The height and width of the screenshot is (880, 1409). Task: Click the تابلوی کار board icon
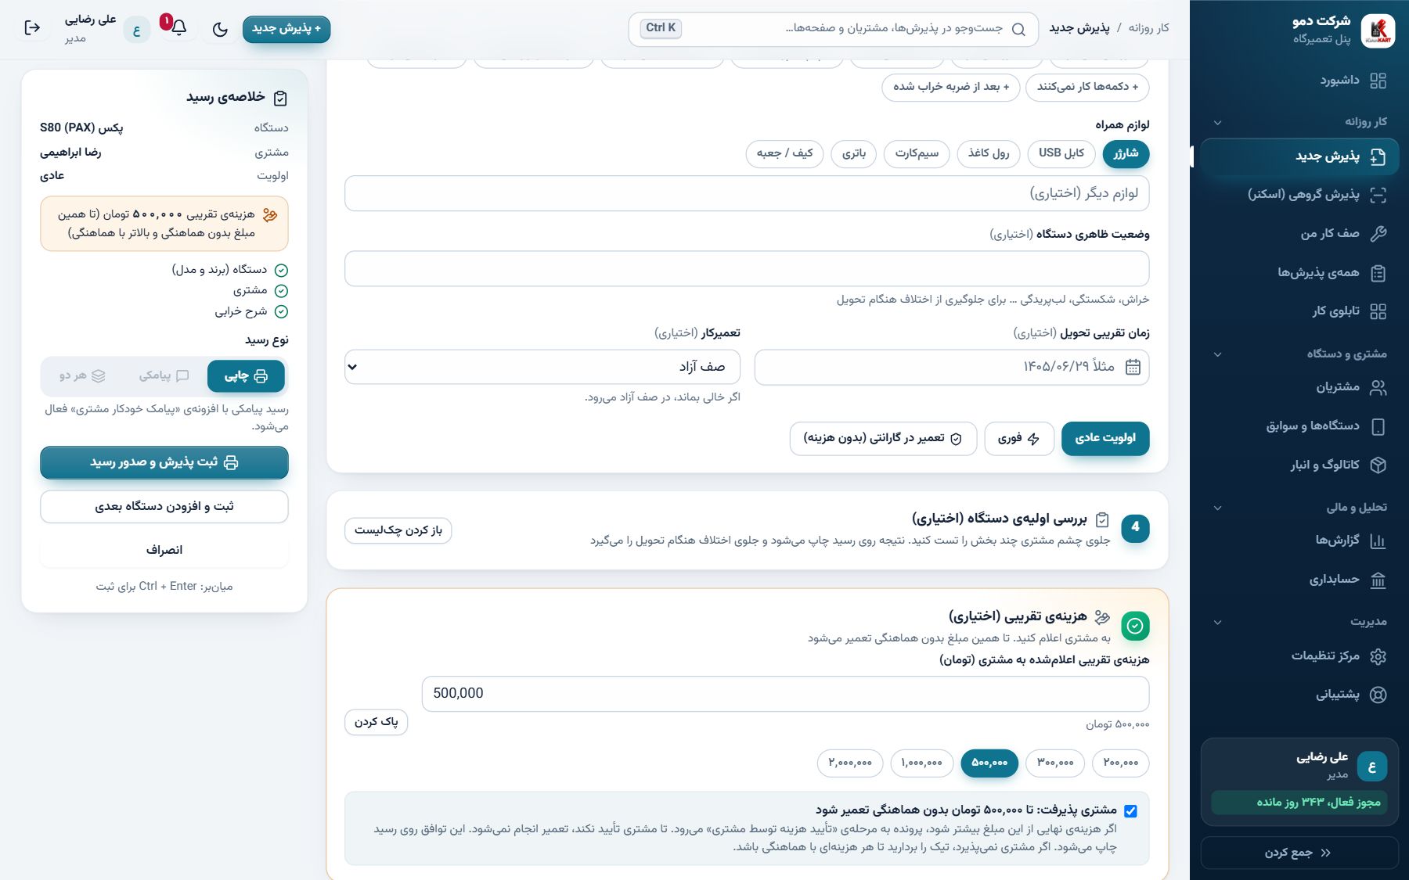(x=1378, y=311)
